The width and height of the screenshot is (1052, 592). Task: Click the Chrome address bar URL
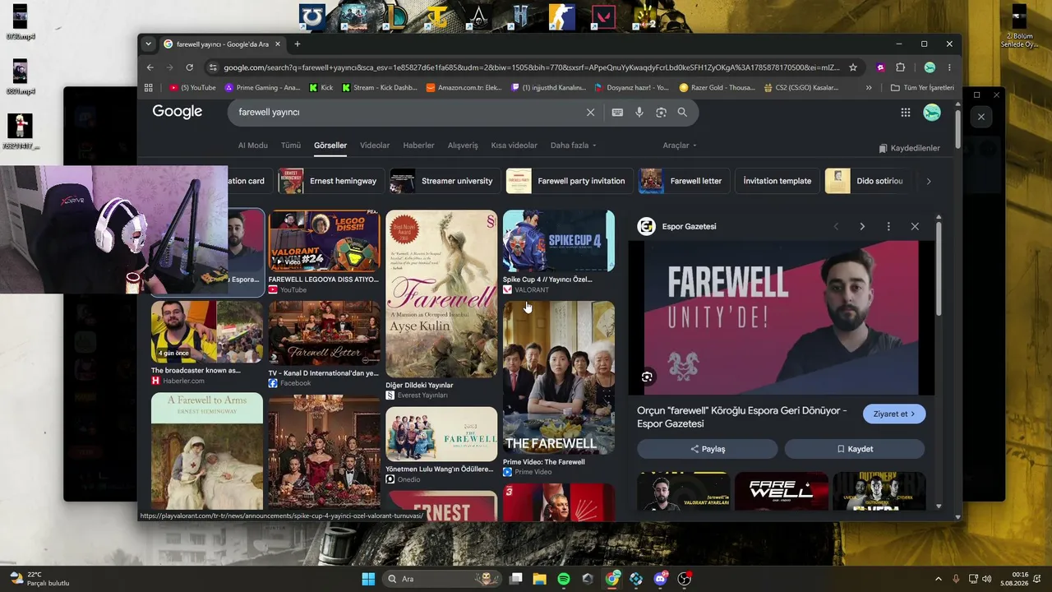532,67
